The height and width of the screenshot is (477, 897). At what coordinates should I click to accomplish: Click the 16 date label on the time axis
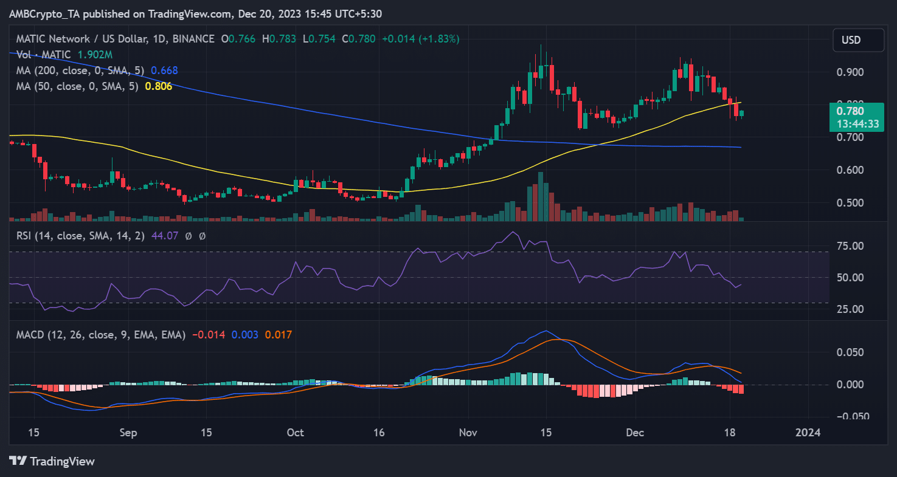[x=378, y=433]
